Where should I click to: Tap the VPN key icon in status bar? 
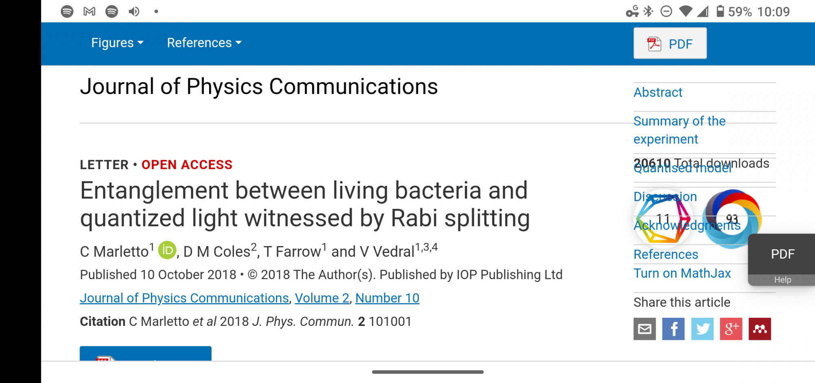(632, 11)
